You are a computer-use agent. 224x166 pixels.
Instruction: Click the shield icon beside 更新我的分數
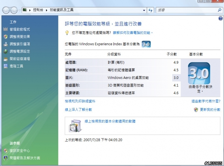(196, 110)
